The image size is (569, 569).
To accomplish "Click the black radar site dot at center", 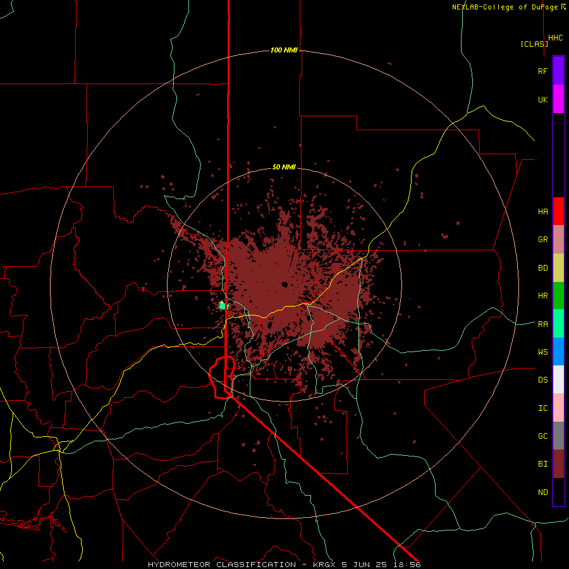I will (x=284, y=284).
